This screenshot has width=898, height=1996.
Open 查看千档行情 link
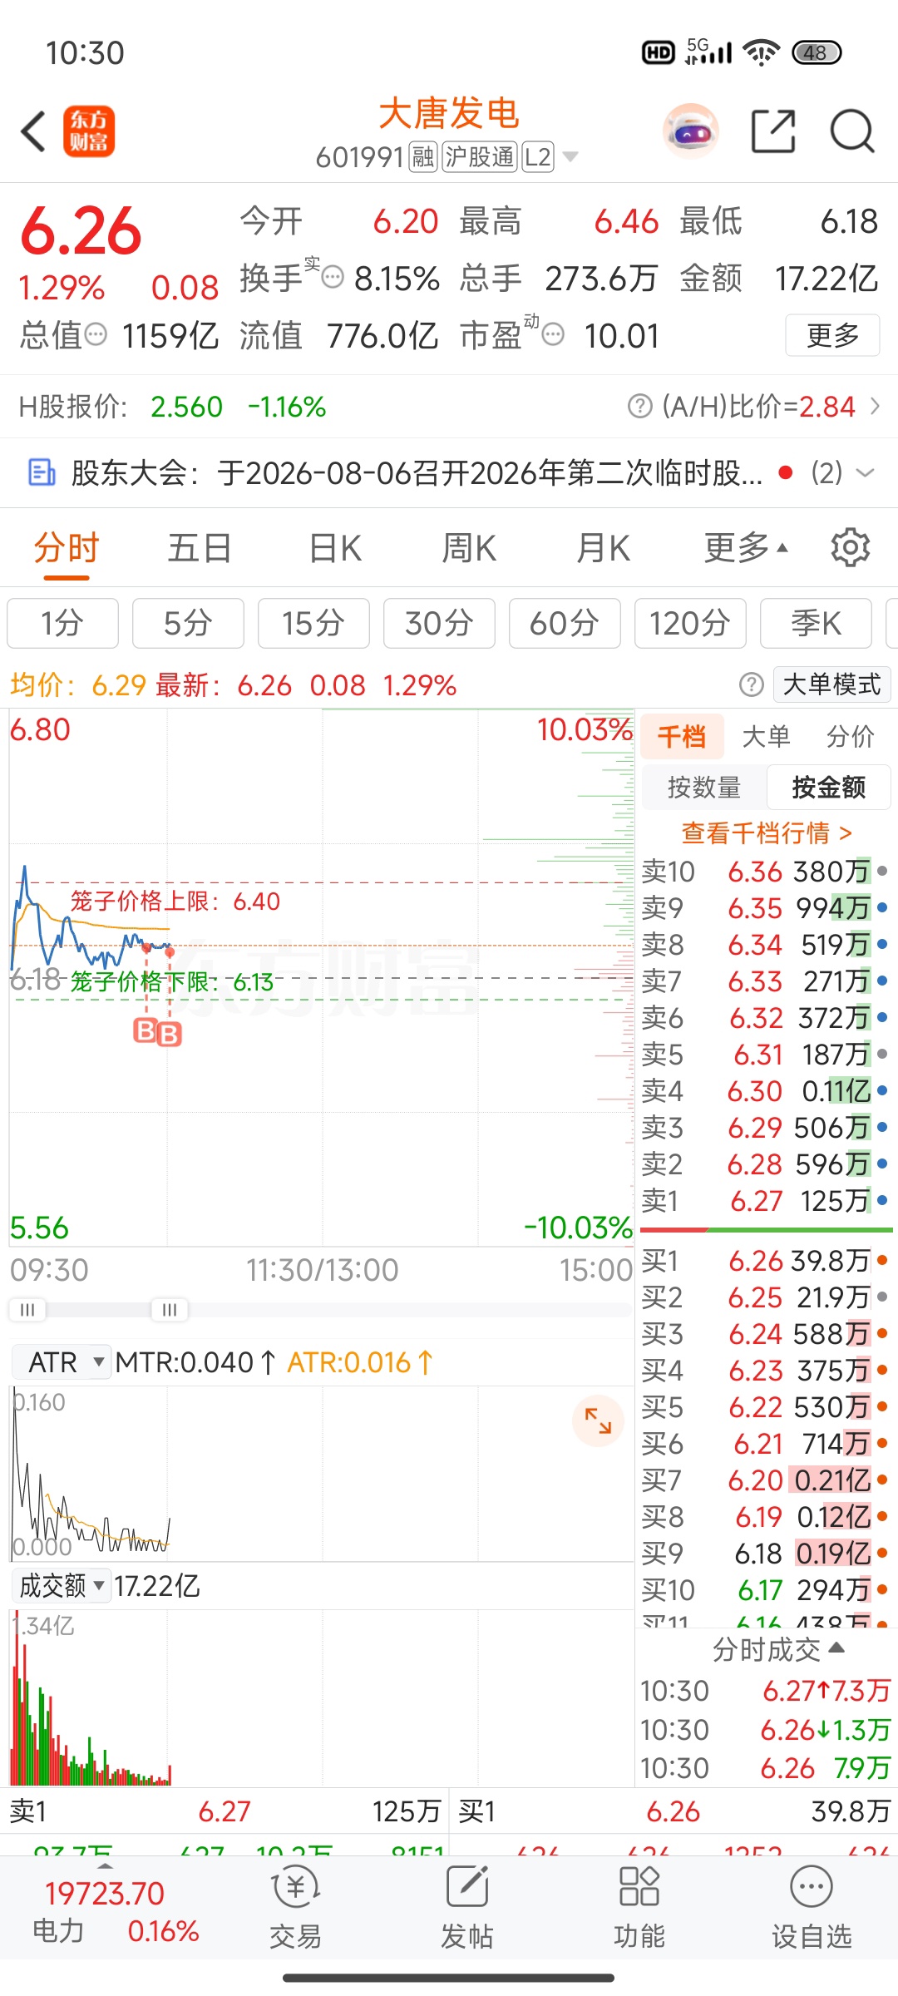[x=766, y=832]
